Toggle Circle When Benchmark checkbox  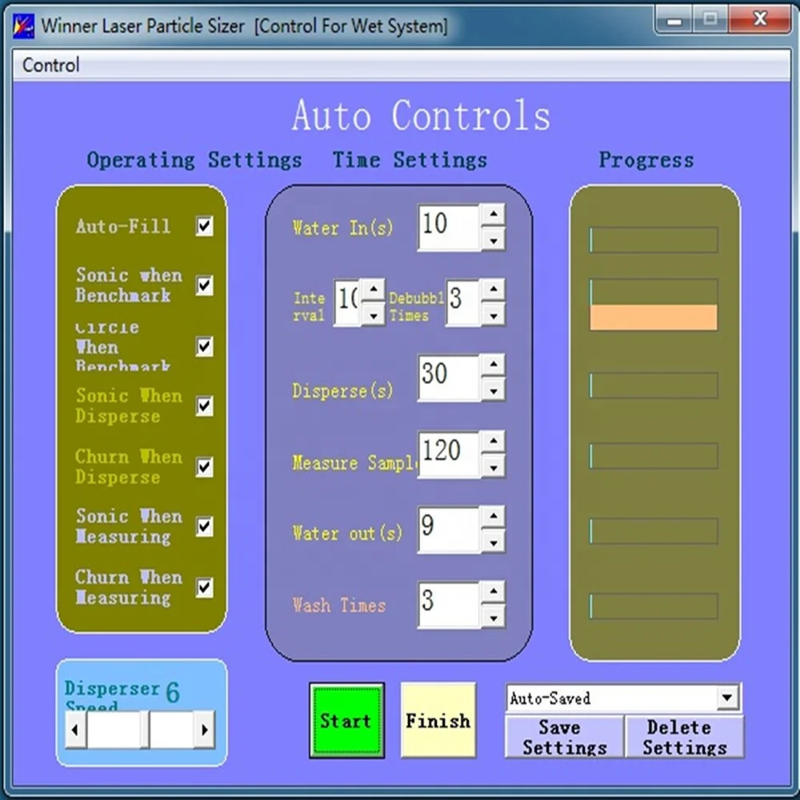pyautogui.click(x=205, y=346)
